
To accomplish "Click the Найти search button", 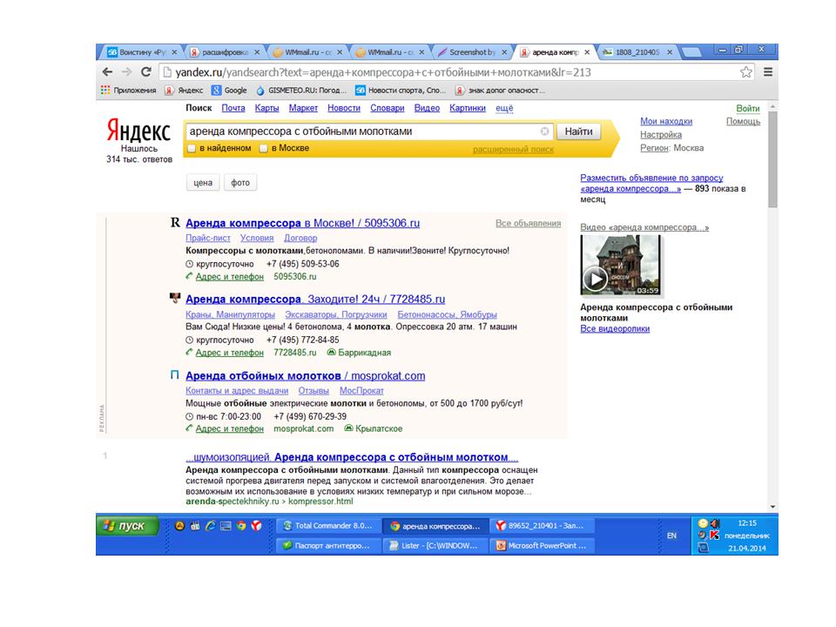I will pos(578,131).
